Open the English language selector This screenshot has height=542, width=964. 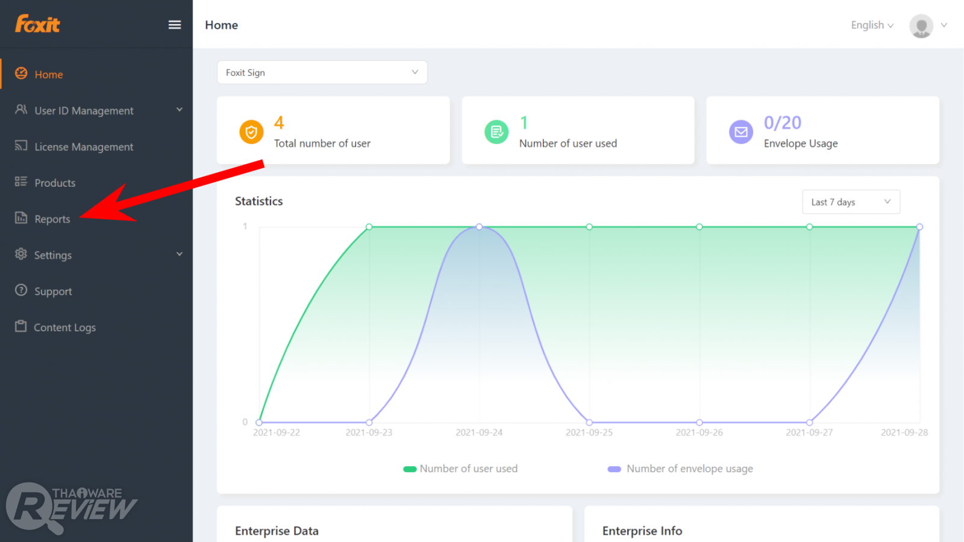point(872,25)
